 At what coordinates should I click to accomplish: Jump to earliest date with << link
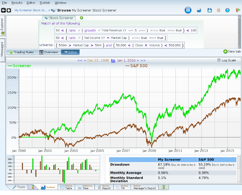click(x=80, y=60)
